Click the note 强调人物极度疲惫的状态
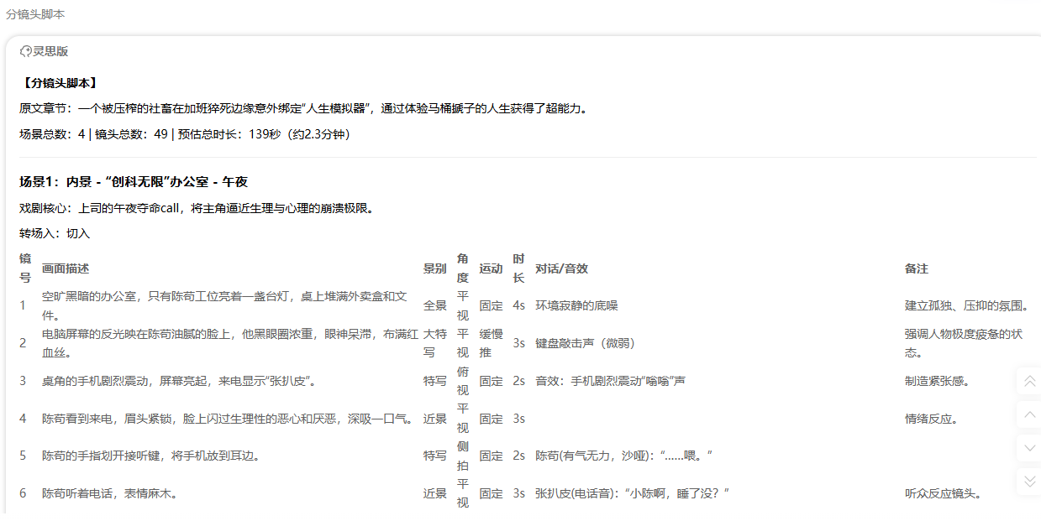 [x=964, y=343]
